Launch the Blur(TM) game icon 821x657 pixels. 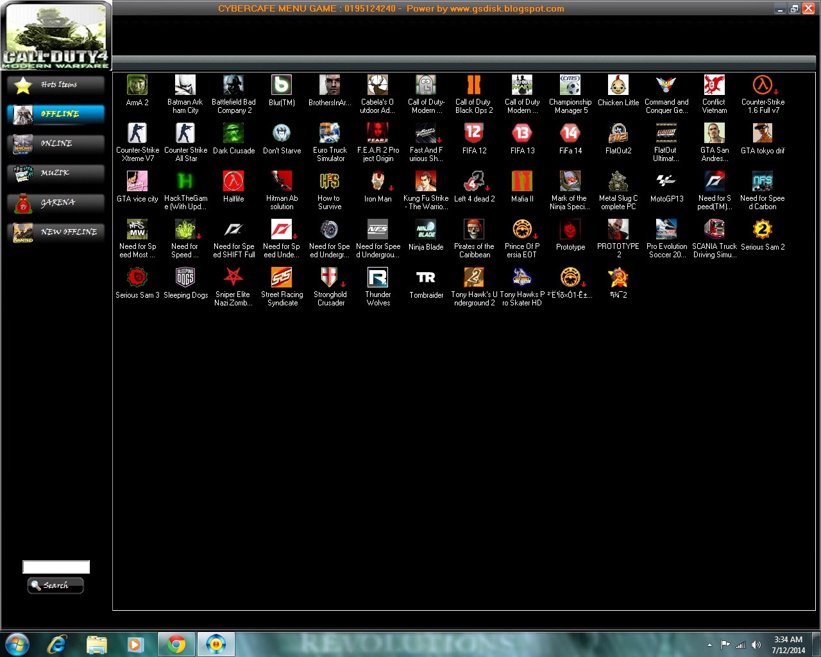(282, 85)
